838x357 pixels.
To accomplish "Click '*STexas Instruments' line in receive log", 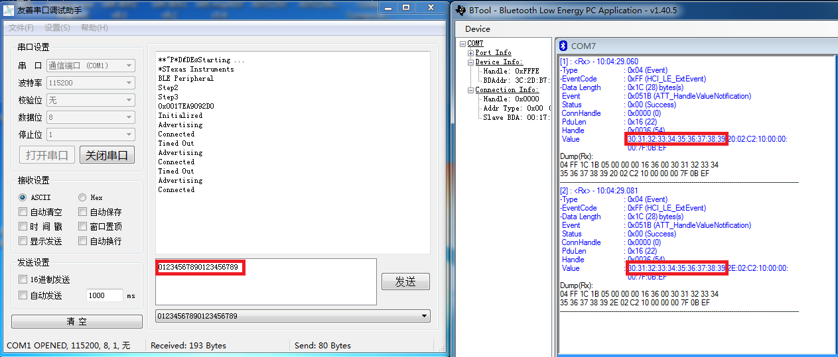I will pos(196,69).
